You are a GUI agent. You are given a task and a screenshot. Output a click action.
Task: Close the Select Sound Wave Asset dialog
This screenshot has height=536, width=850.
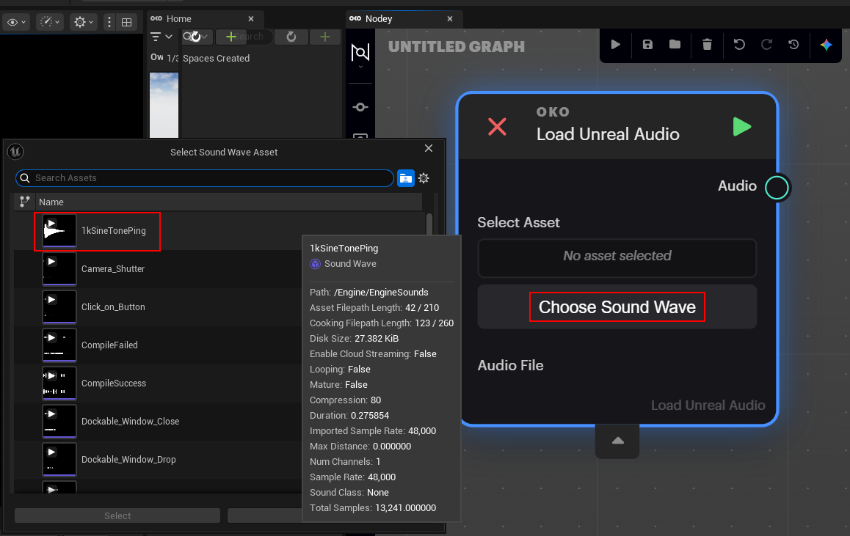[429, 148]
